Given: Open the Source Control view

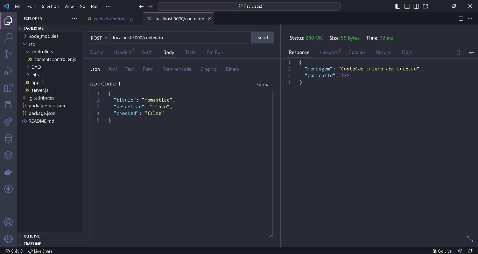Looking at the screenshot, I should (x=8, y=54).
